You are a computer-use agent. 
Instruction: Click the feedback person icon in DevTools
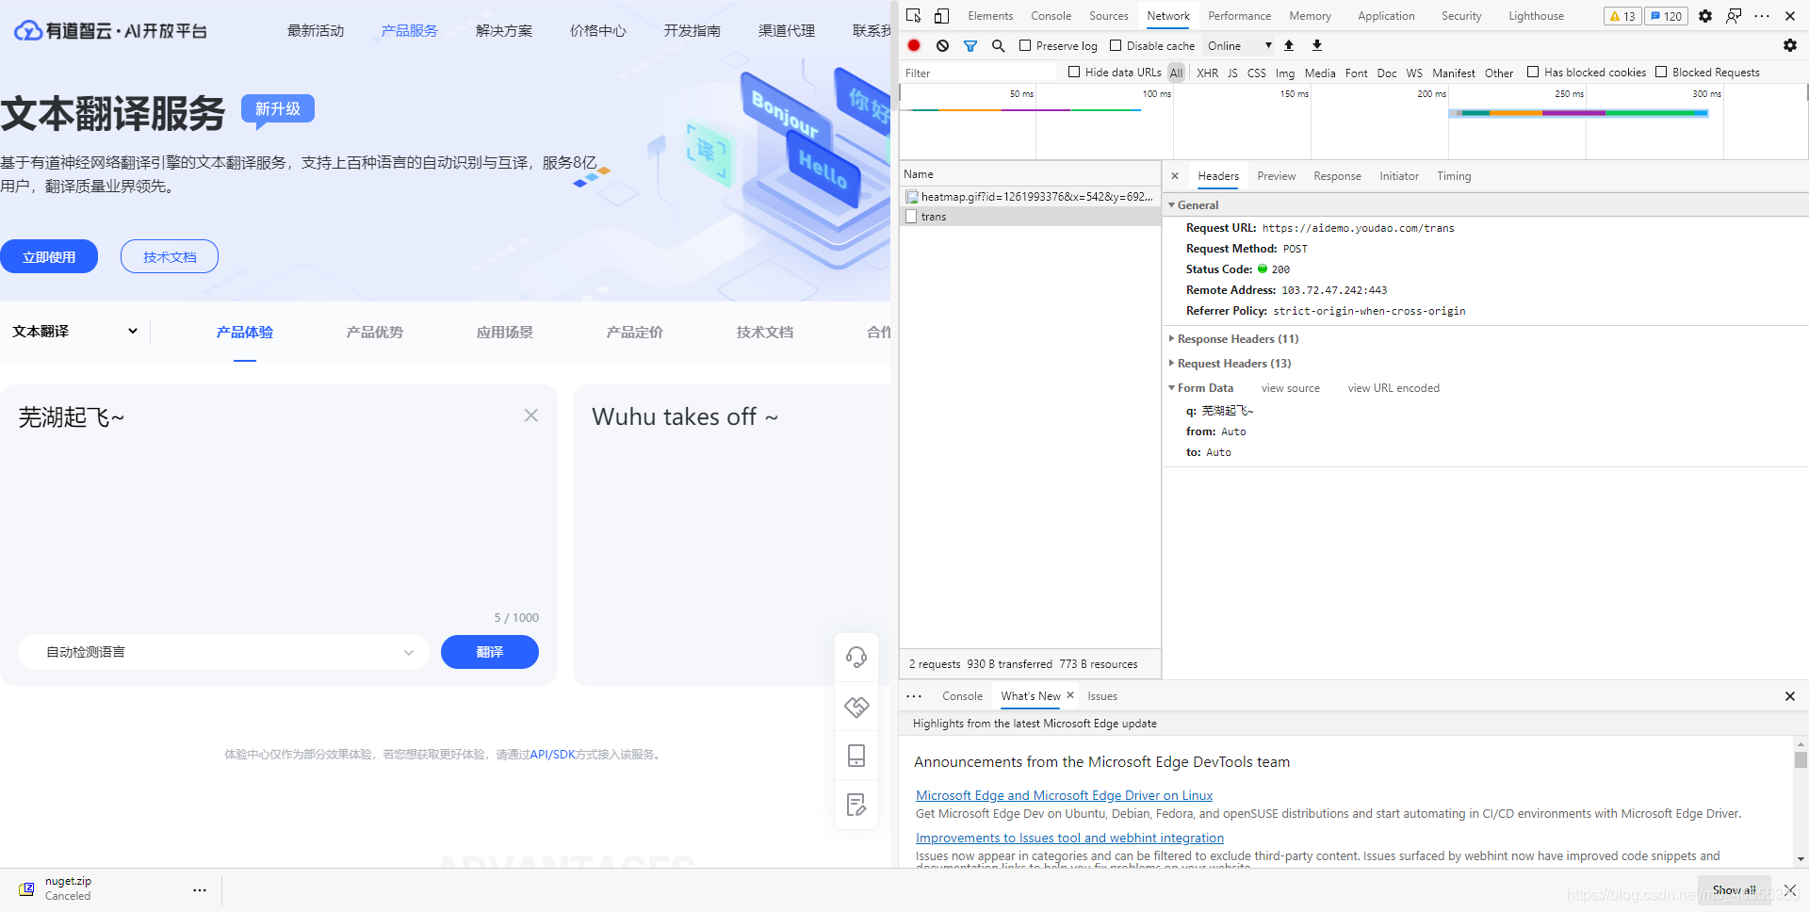1734,16
